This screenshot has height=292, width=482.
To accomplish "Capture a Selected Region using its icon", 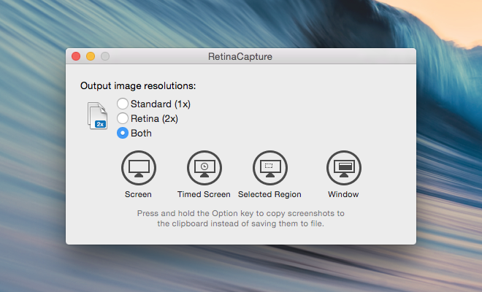I will [x=269, y=168].
